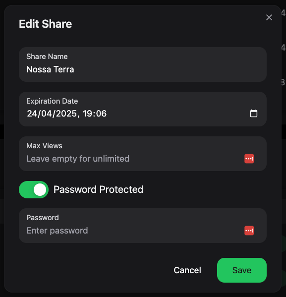
Task: Save the share changes
Action: [x=242, y=270]
